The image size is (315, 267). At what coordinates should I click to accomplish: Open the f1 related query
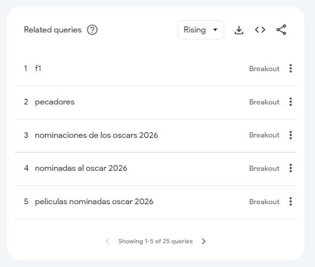[38, 68]
